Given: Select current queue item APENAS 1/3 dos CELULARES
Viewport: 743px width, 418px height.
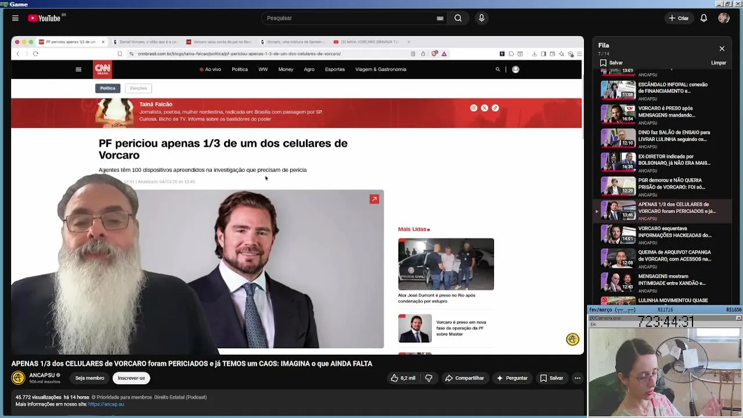Looking at the screenshot, I should pyautogui.click(x=662, y=211).
